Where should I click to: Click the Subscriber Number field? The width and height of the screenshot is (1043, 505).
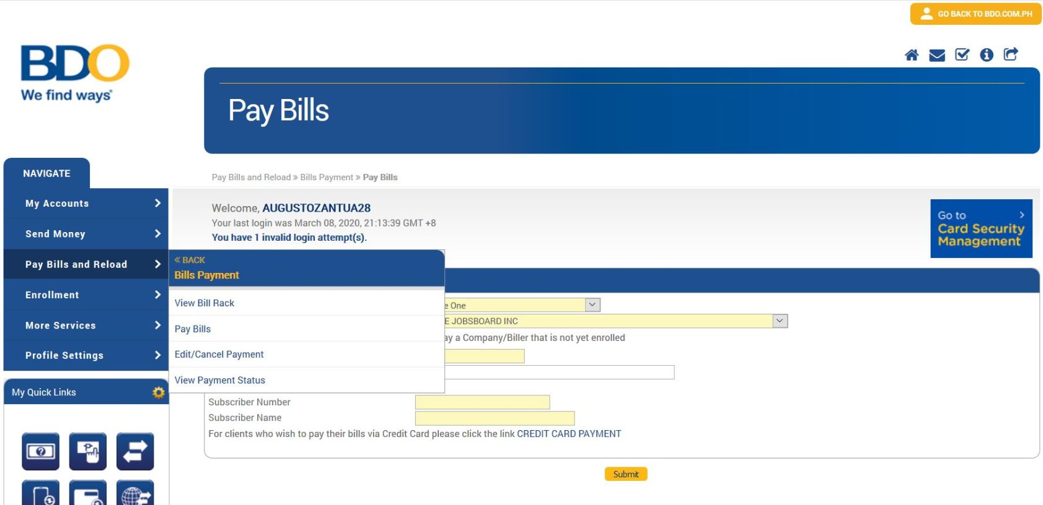[x=482, y=402]
